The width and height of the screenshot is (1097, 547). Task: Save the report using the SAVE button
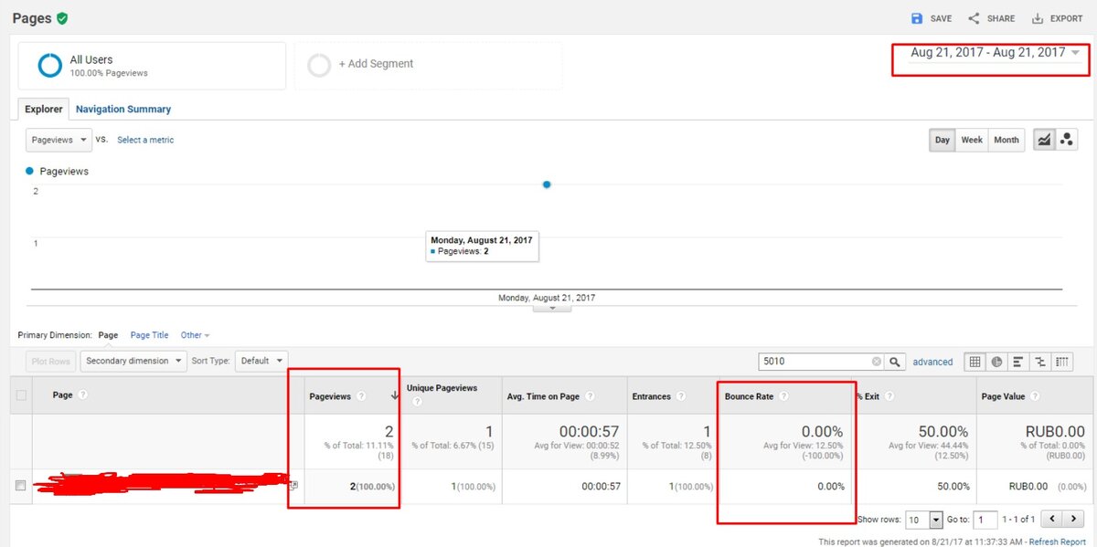click(x=932, y=18)
